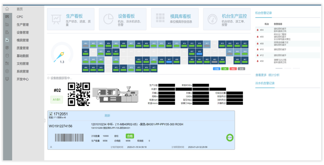Click the QR code for machine #02
This screenshot has width=324, height=165.
79,94
